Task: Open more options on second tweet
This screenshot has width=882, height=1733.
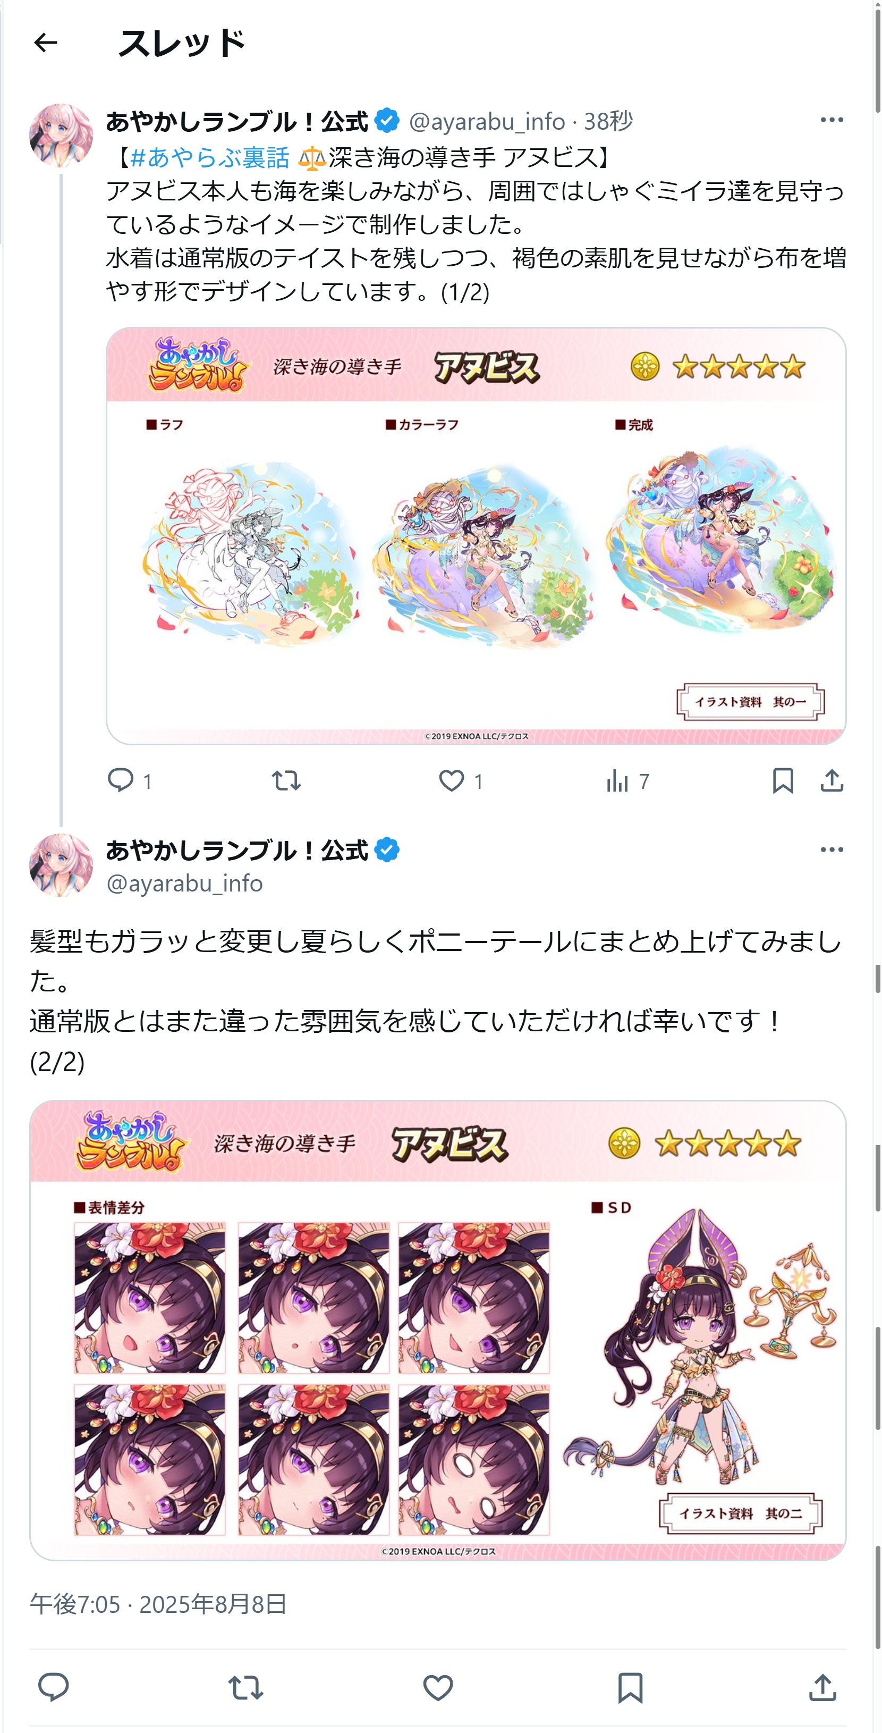Action: point(832,849)
